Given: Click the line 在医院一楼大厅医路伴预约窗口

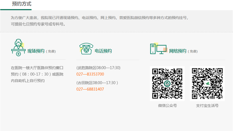Looking at the screenshot, I should (x=37, y=68).
